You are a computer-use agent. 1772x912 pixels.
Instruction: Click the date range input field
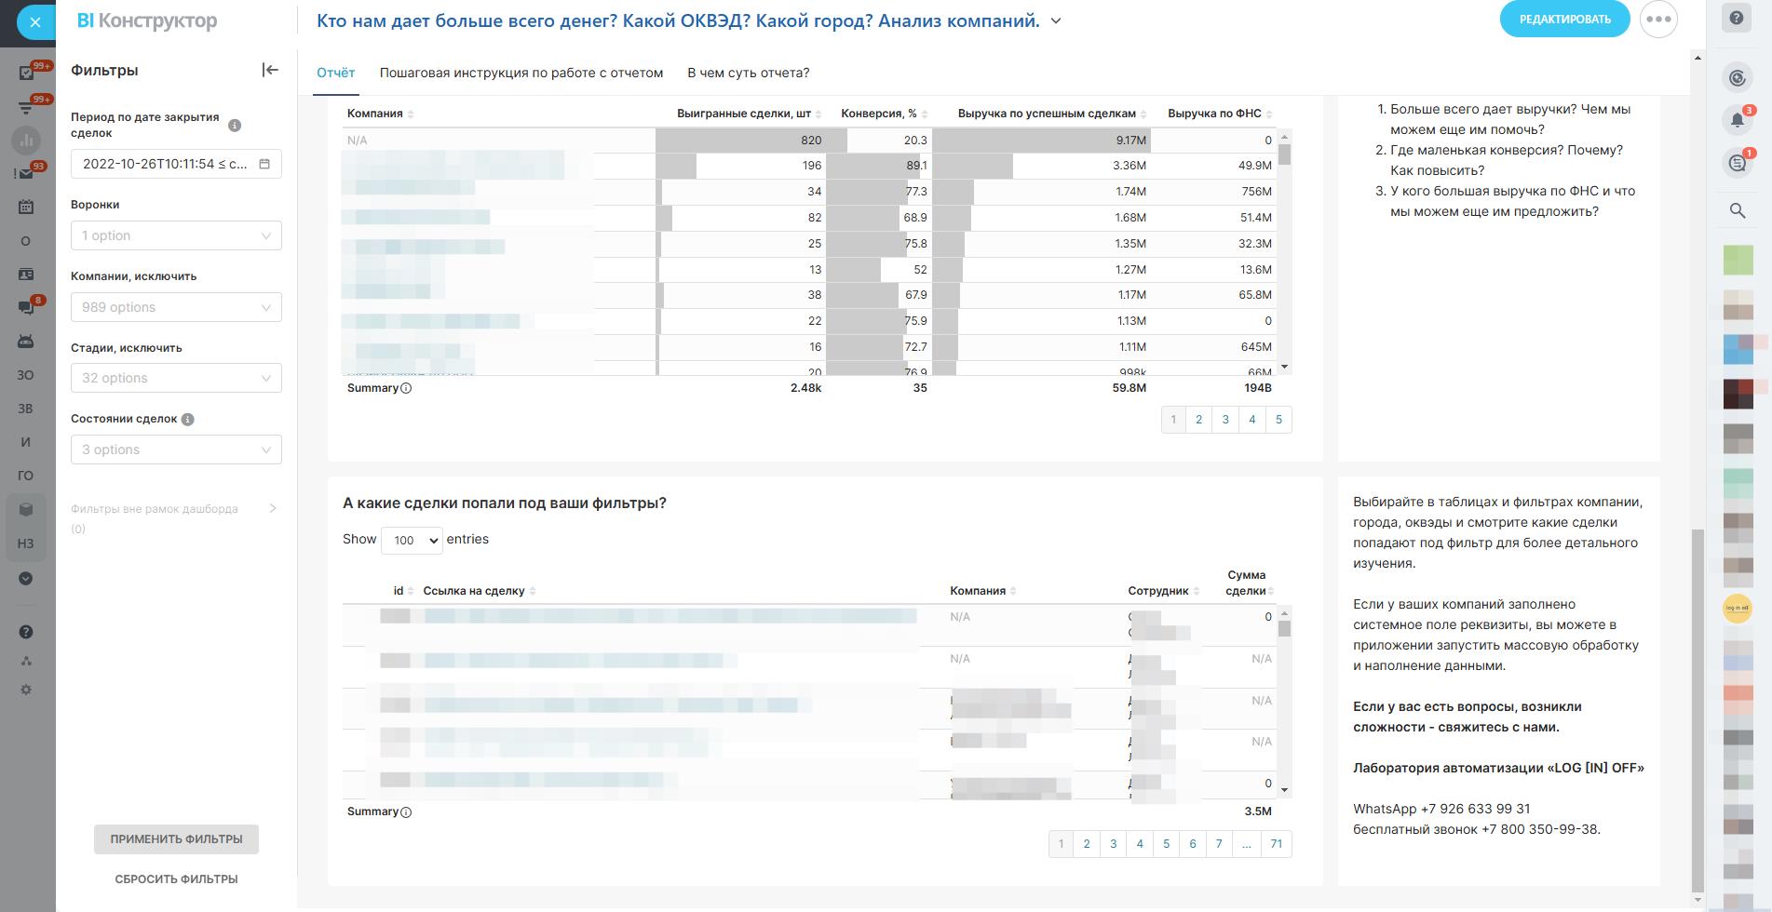pos(176,164)
